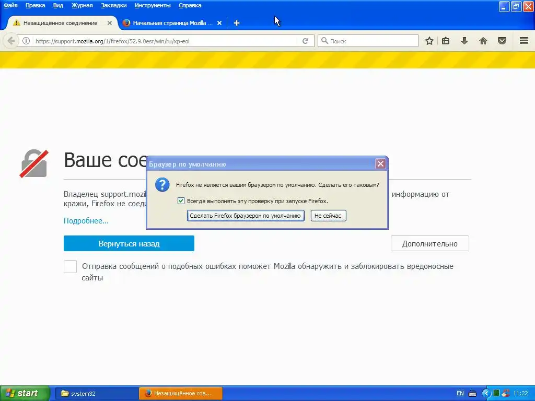Click the Firefox taskbar button Незащищённое сое…

[x=181, y=394]
